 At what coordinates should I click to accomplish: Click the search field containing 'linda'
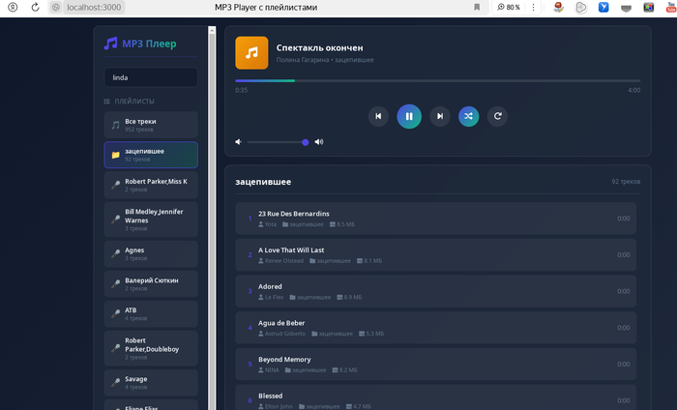(x=150, y=77)
